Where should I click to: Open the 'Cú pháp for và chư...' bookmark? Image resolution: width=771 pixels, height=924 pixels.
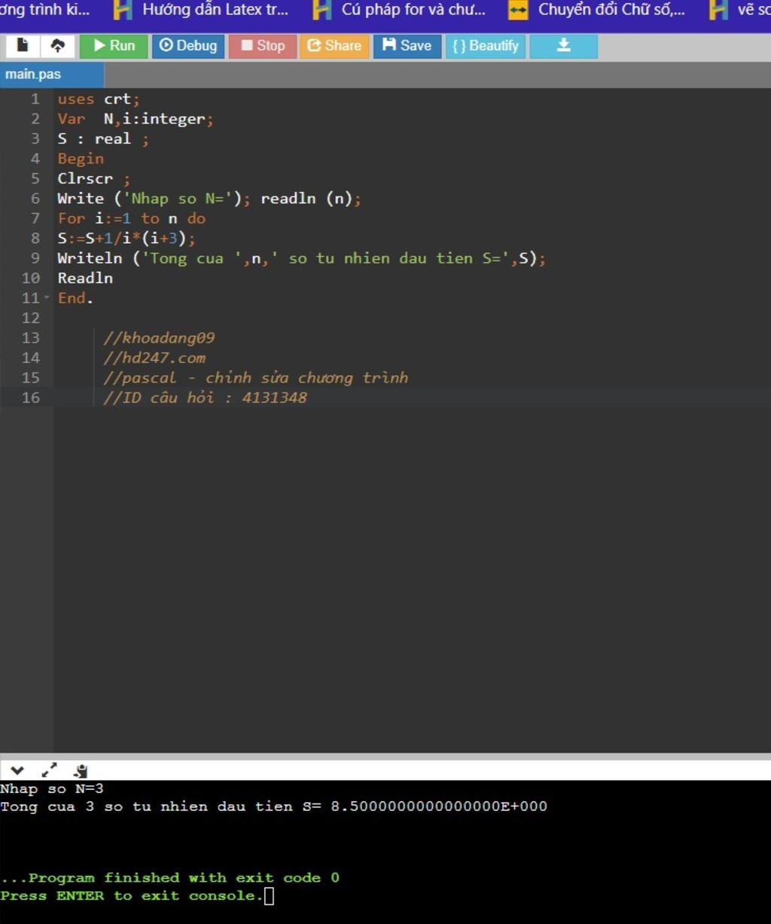[x=400, y=10]
